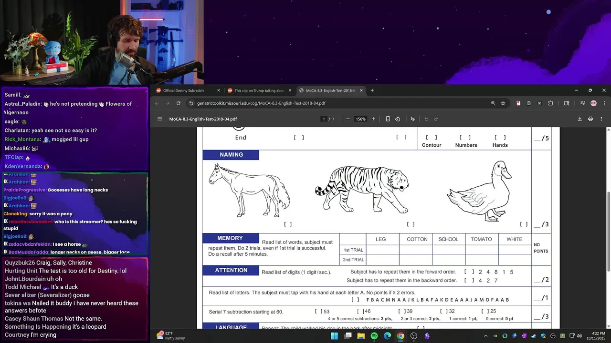This screenshot has height=343, width=611.
Task: Select the MoCA-8.3-English-Test tab
Action: [x=331, y=91]
